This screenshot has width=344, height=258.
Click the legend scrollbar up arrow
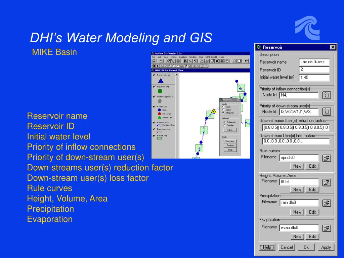(177, 75)
